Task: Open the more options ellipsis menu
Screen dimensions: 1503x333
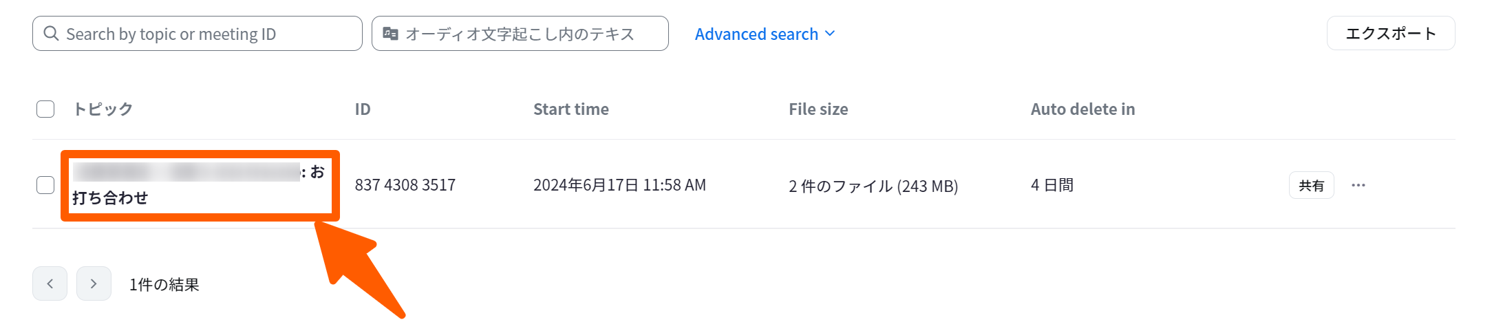Action: point(1358,185)
